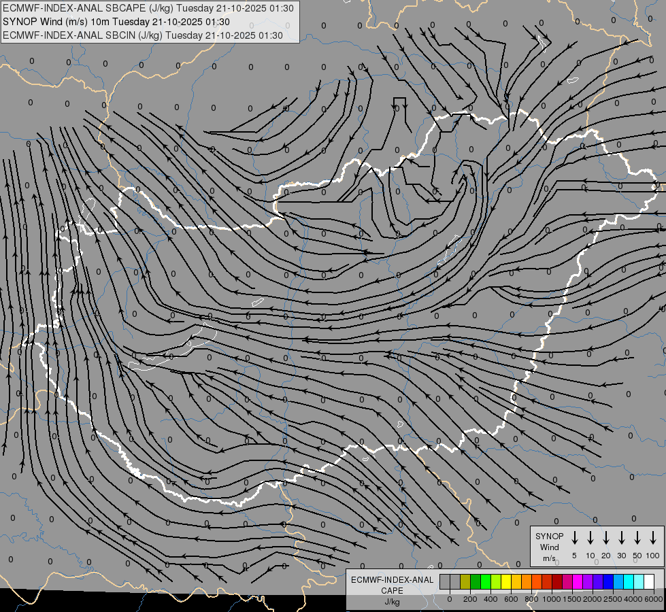Select the dark green CAPE legend swatch
The width and height of the screenshot is (666, 612).
476,582
